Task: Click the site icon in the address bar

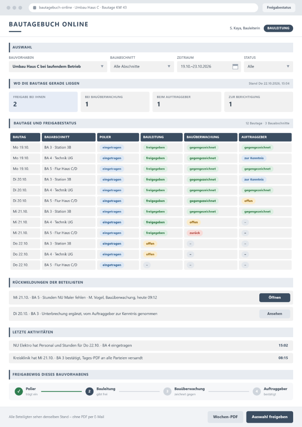Action: click(x=35, y=8)
